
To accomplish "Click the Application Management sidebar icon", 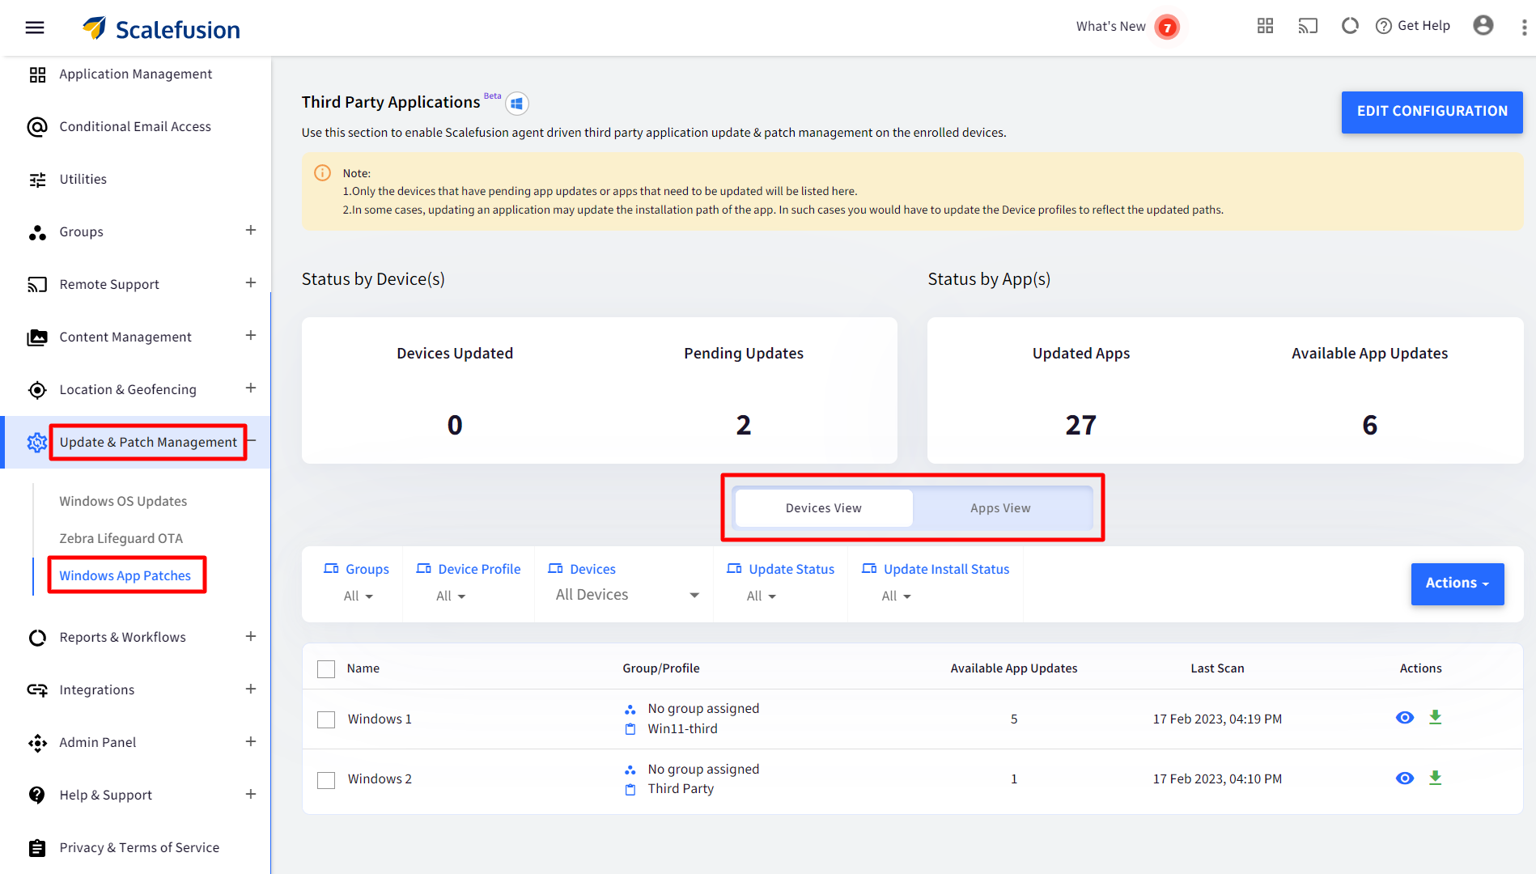I will pos(37,74).
